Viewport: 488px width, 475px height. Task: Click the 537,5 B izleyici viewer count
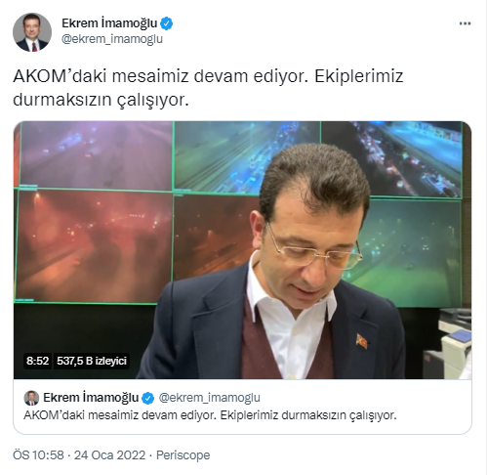92,361
